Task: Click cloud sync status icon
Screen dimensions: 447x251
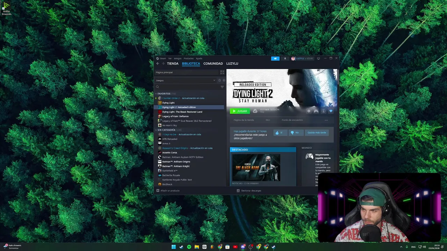Action: pyautogui.click(x=255, y=111)
